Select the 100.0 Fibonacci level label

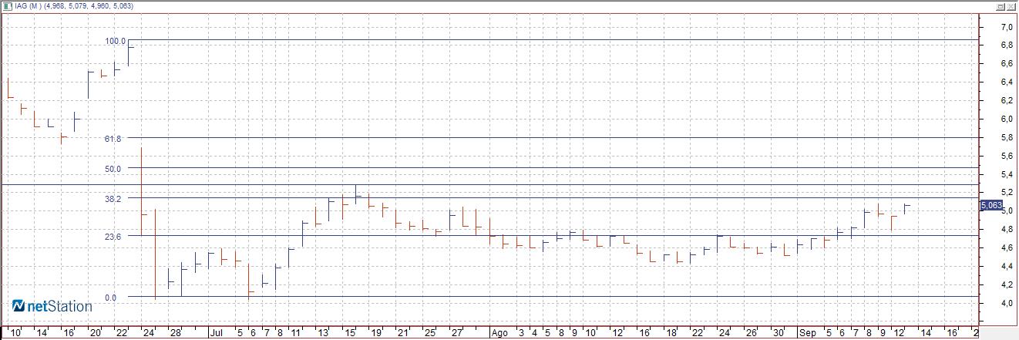[116, 40]
